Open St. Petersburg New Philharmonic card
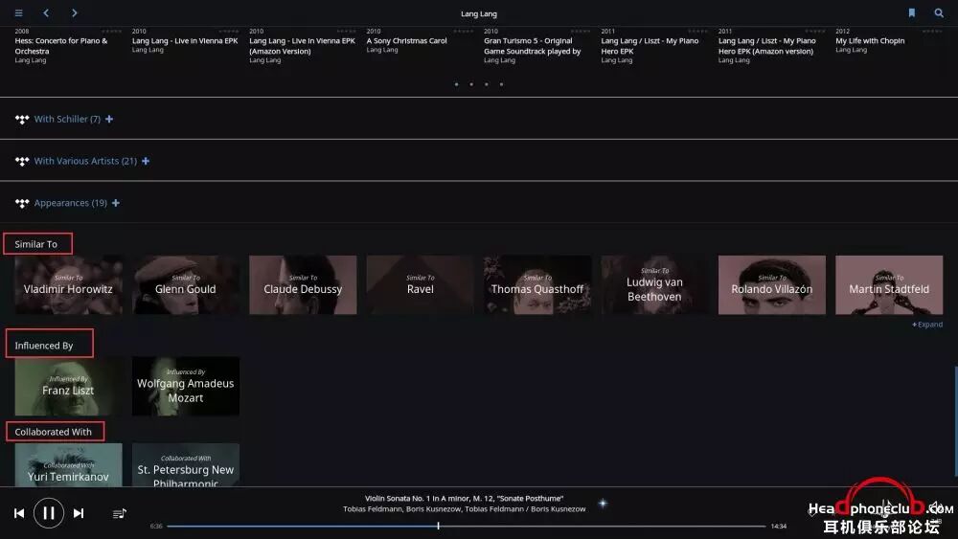The height and width of the screenshot is (539, 958). (186, 465)
